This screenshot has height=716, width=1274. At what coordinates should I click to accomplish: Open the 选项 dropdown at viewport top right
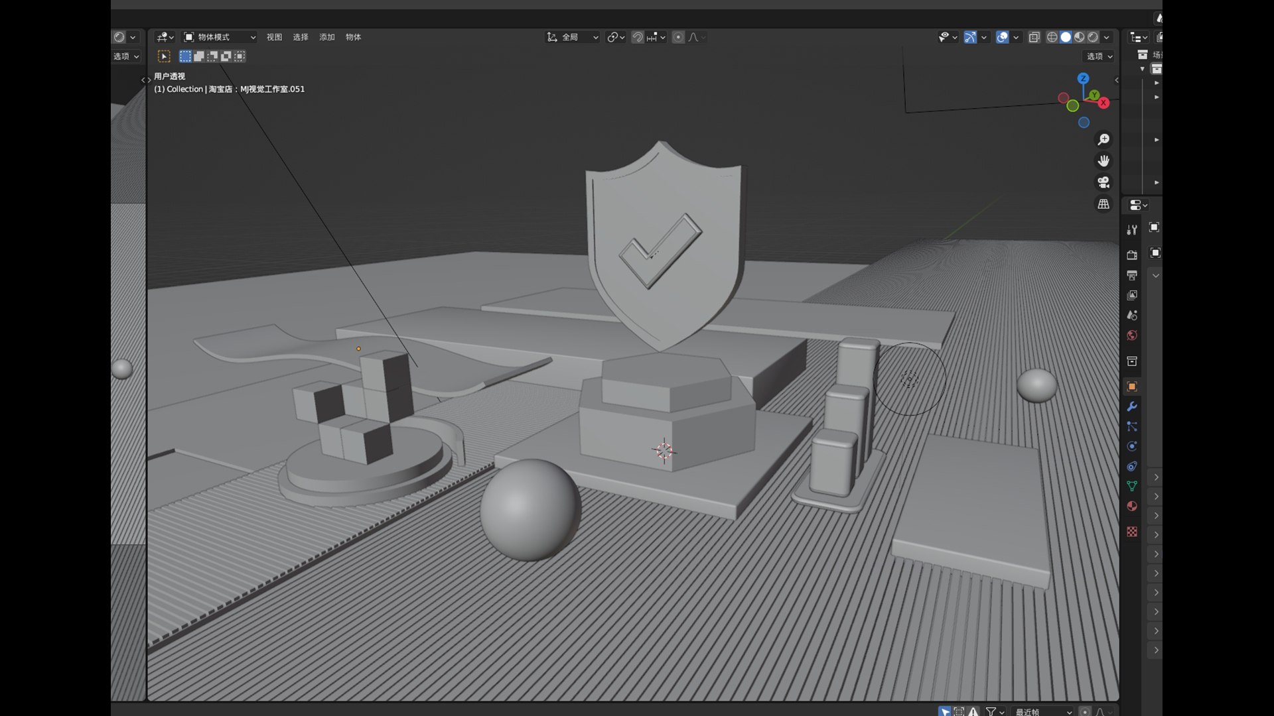coord(1099,56)
